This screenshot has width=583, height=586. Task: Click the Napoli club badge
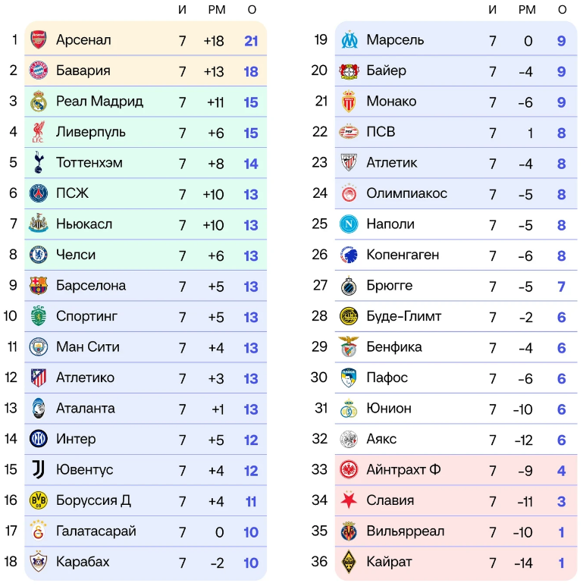coord(348,224)
